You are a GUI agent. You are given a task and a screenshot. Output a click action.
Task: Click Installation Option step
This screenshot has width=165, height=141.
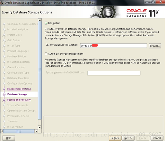[x=18, y=29]
